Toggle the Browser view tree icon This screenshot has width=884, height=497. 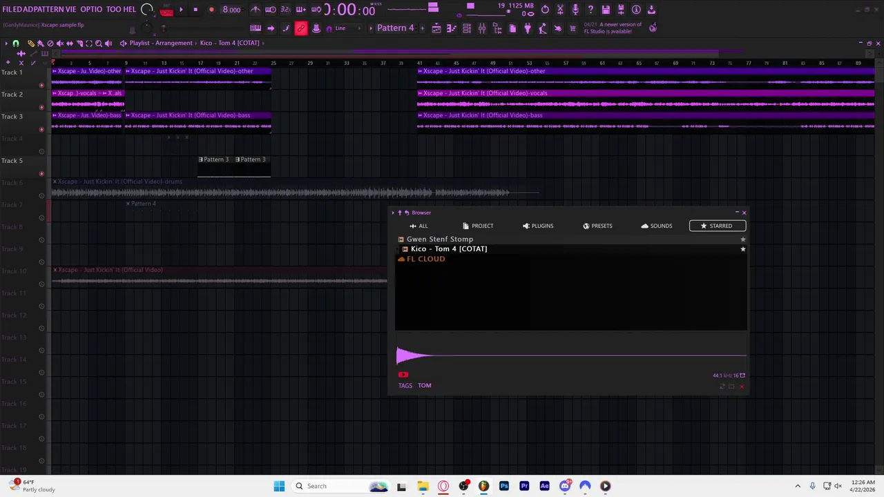497,28
